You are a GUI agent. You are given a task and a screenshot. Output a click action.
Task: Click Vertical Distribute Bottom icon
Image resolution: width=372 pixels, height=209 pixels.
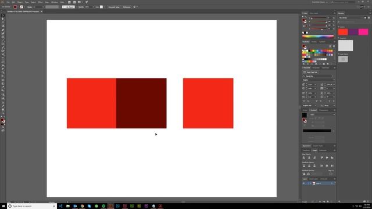314,165
